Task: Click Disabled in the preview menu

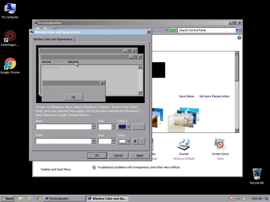Action: pos(59,62)
